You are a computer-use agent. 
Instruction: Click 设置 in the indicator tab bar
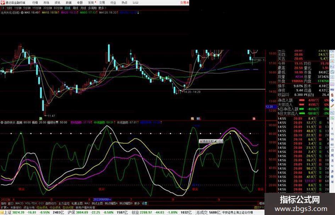click(144, 203)
